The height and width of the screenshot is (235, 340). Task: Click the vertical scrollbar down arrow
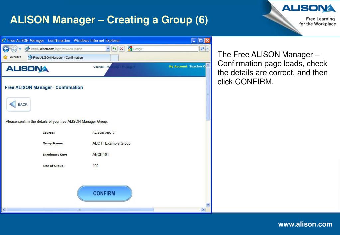(208, 205)
